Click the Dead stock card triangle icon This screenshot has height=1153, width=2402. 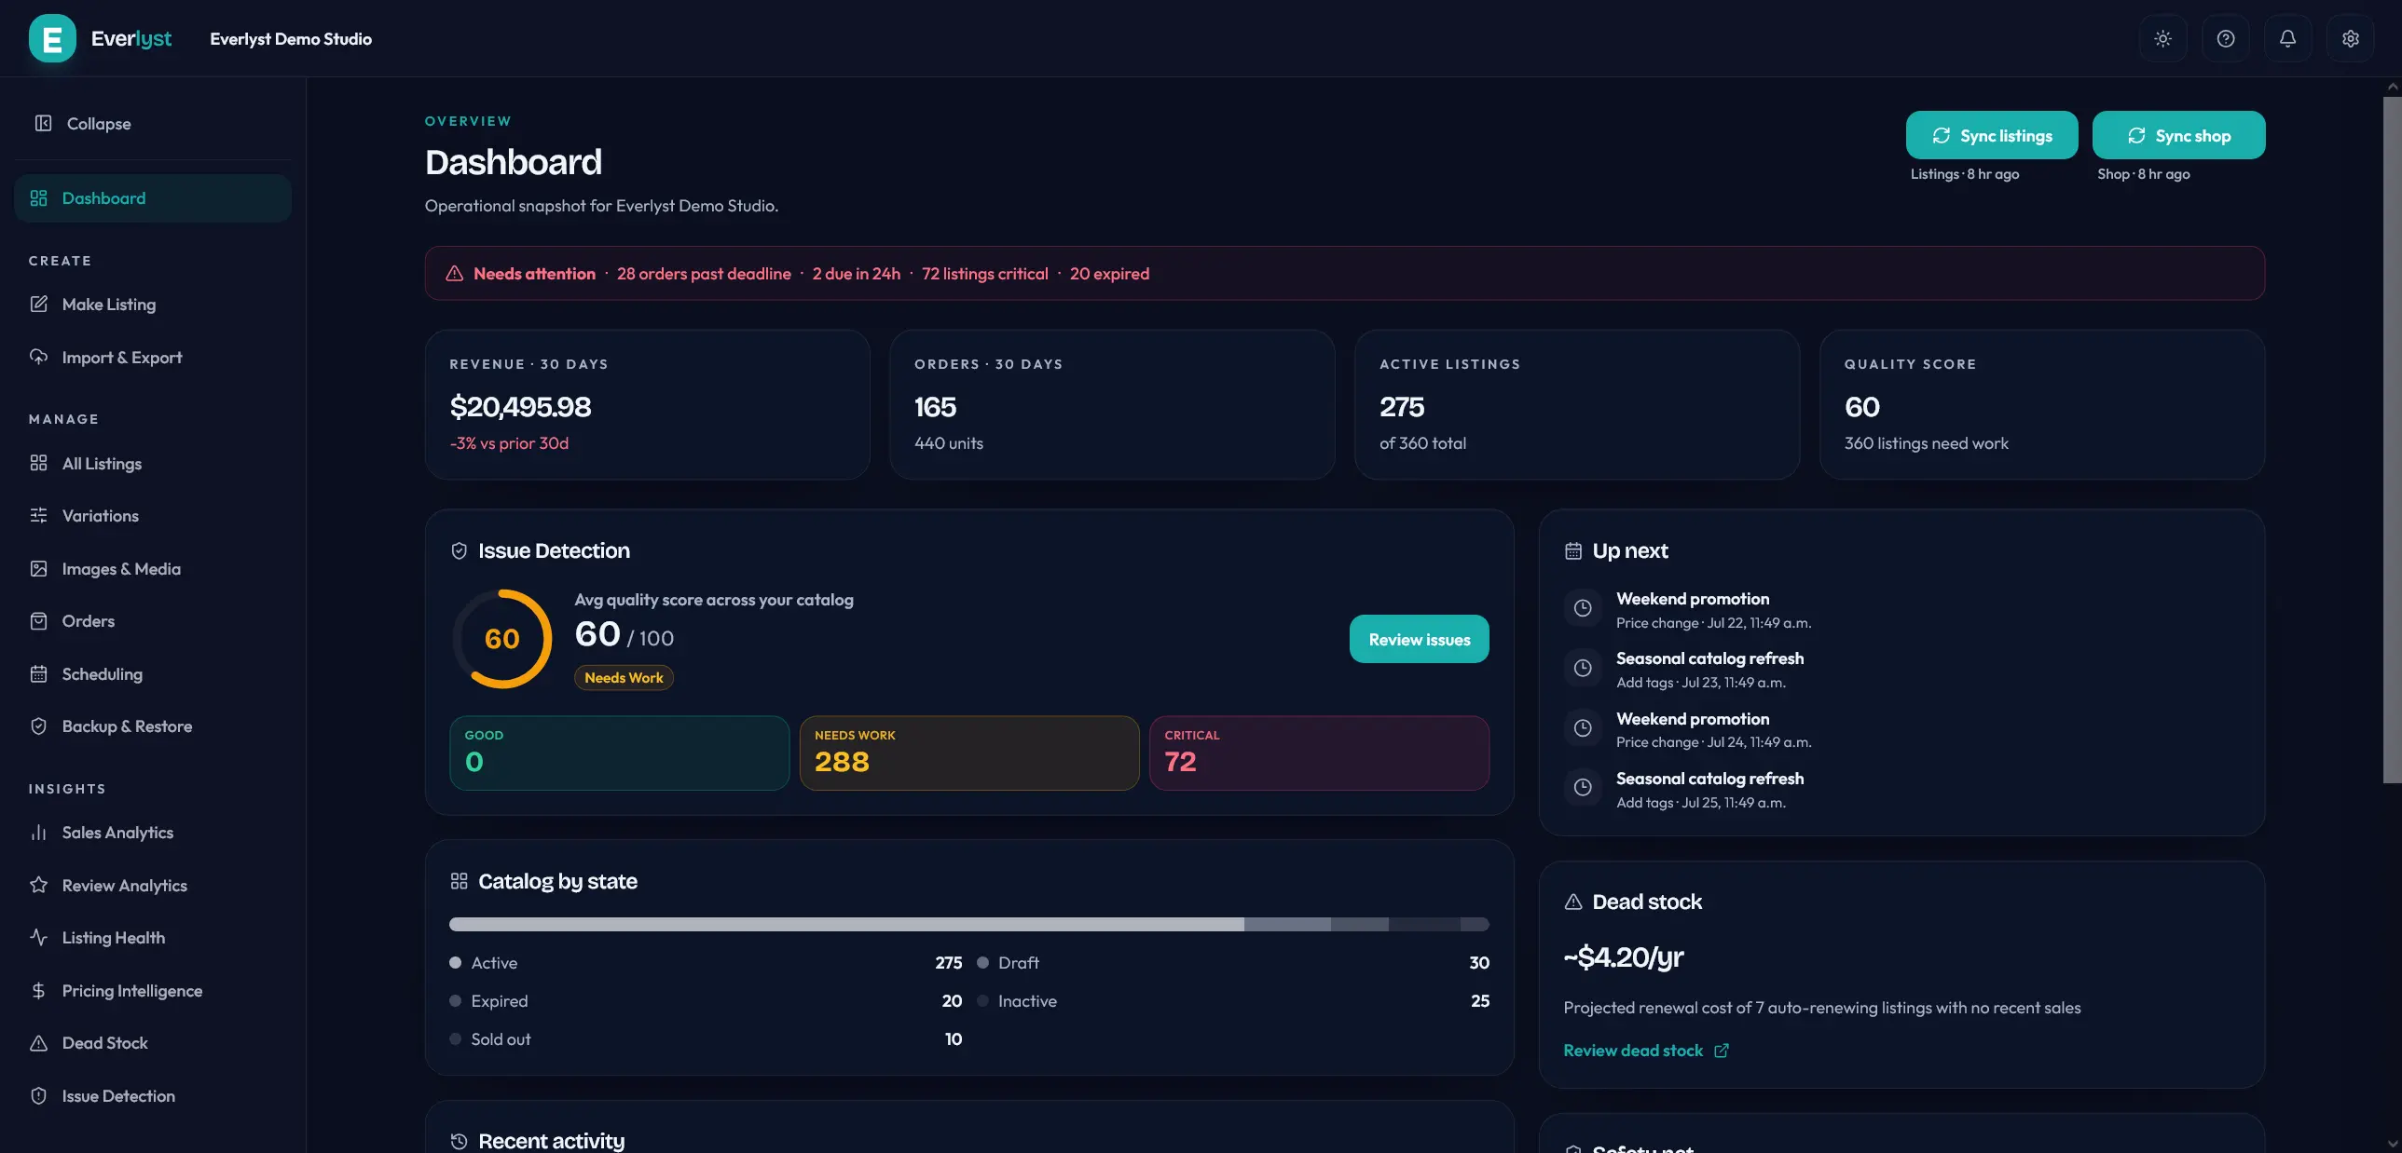pos(1573,902)
